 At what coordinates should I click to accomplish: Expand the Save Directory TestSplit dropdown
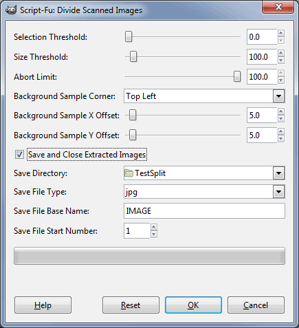point(278,173)
